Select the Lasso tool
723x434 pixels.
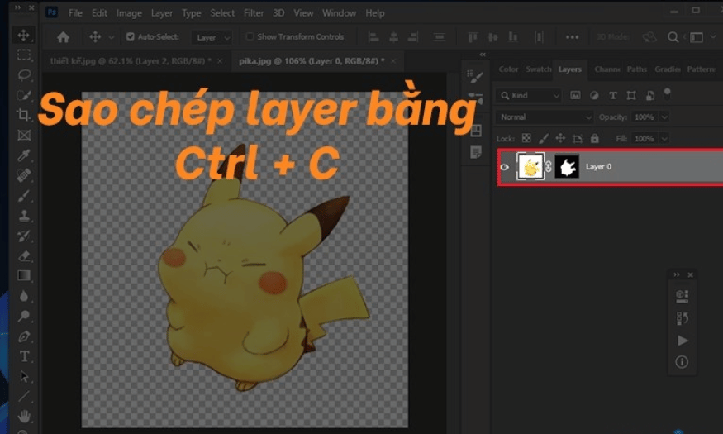24,75
